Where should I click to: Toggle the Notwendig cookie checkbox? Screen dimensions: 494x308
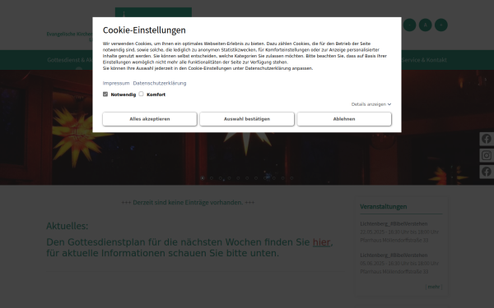pos(105,94)
